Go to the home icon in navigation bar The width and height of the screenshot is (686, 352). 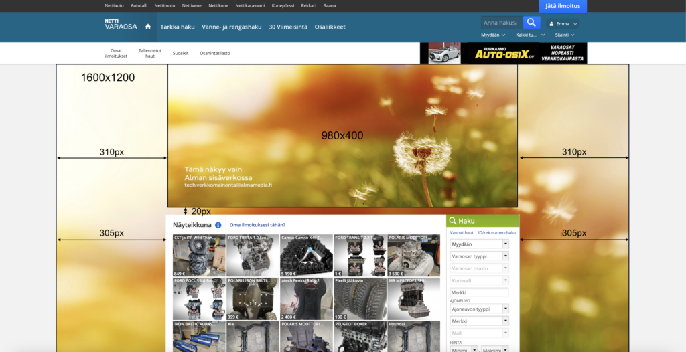[148, 27]
